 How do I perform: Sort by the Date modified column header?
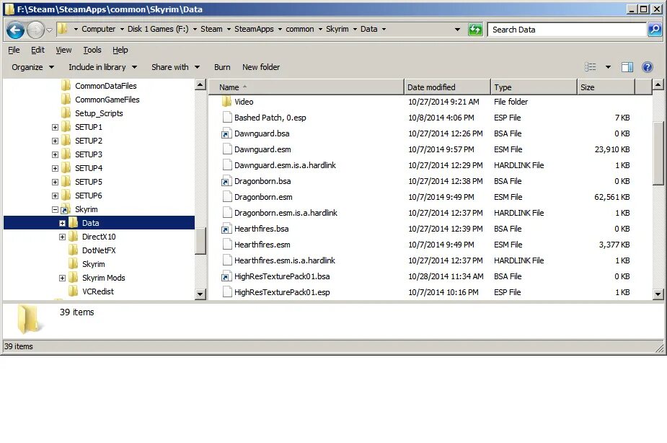coord(447,87)
